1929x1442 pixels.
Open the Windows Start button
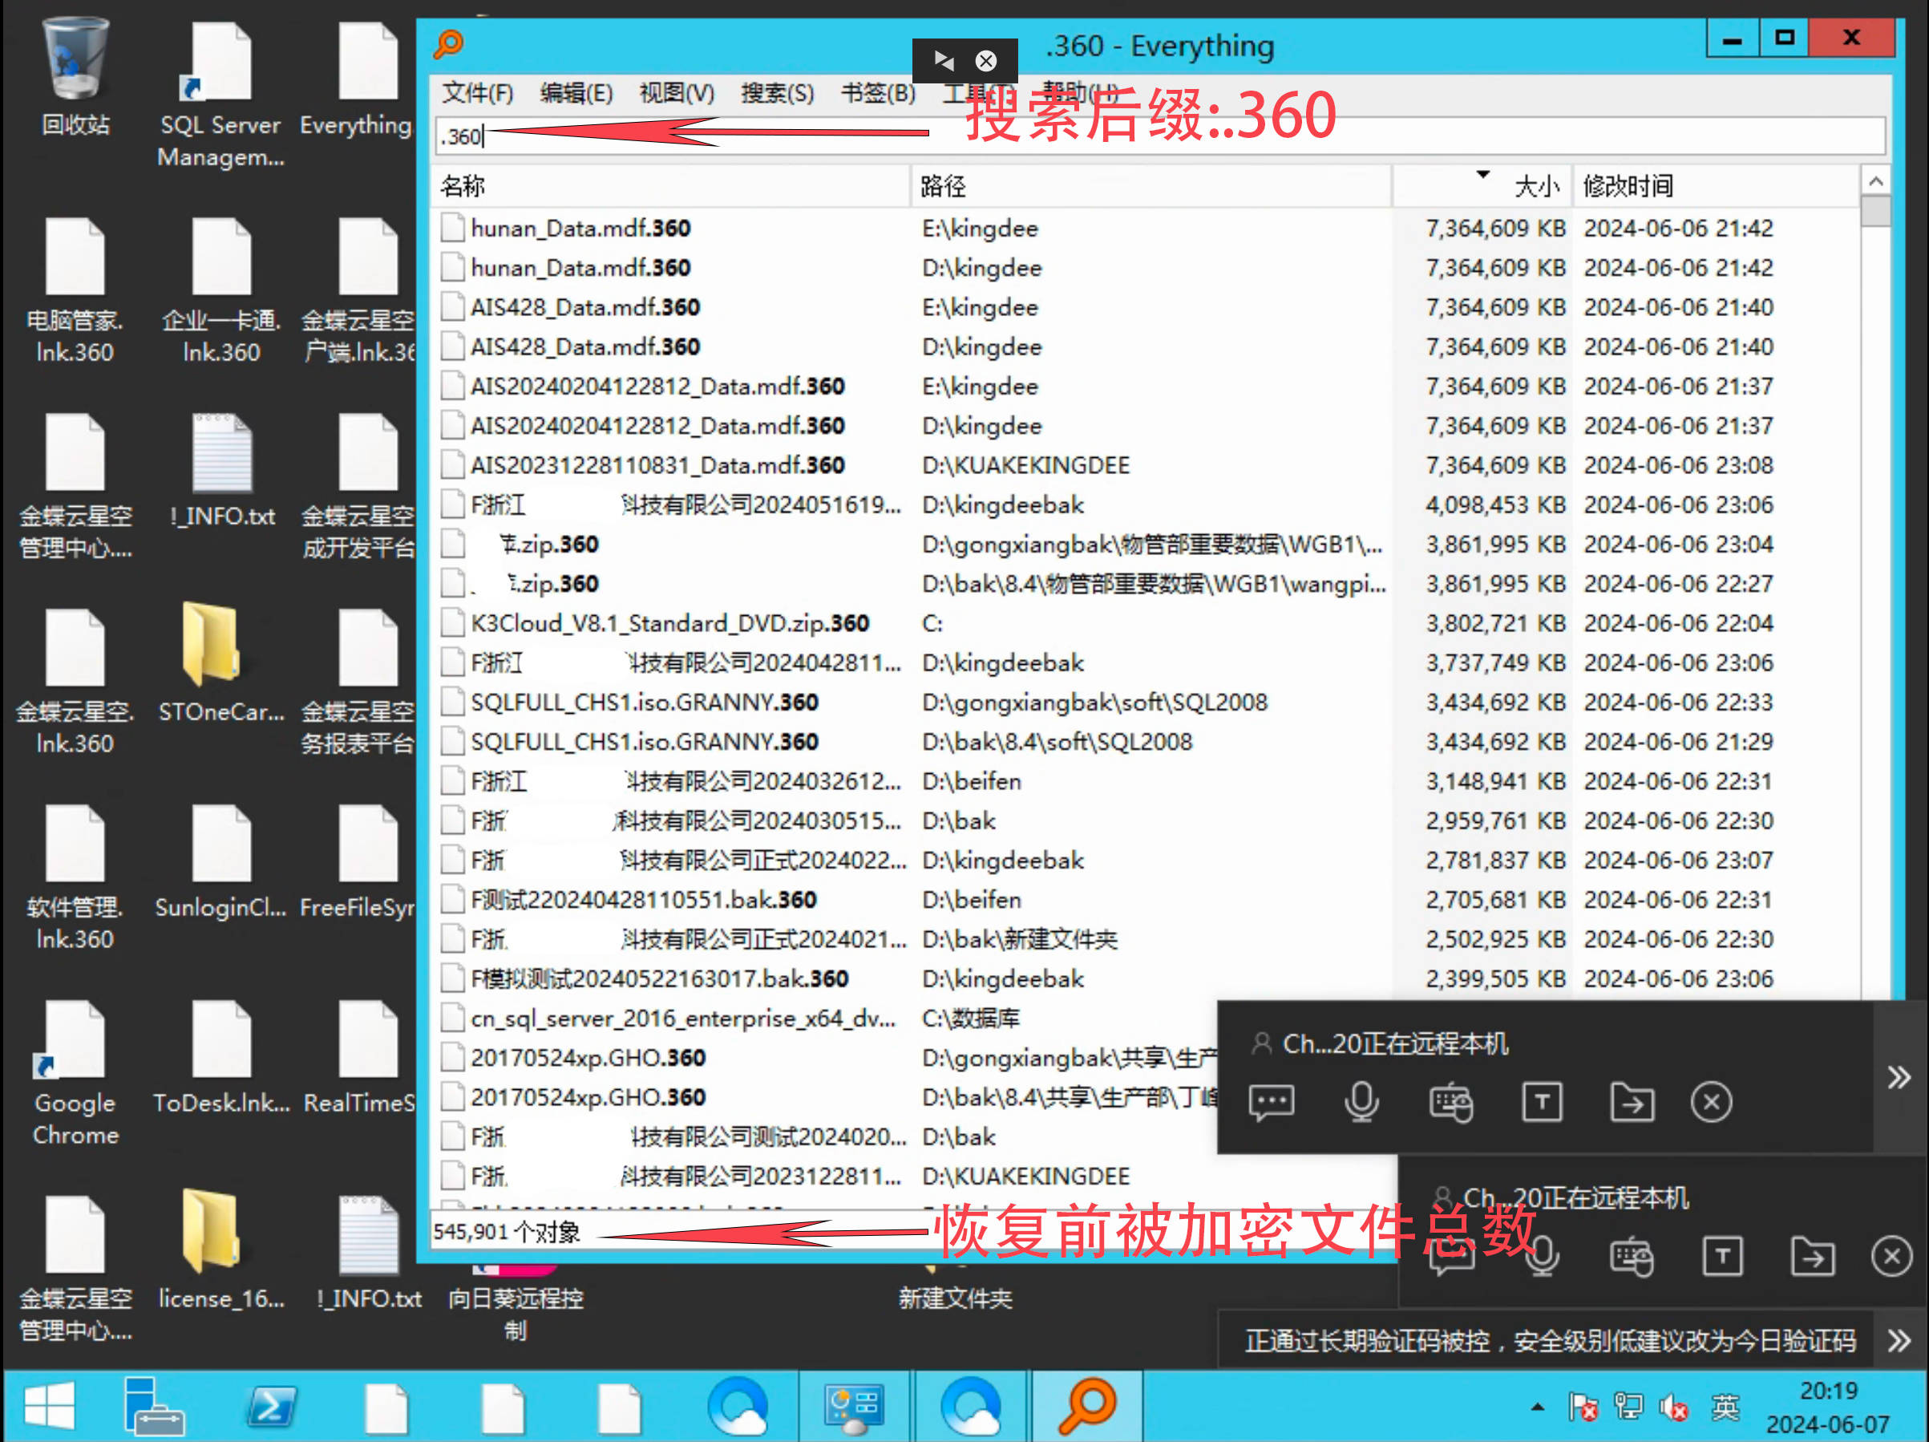pyautogui.click(x=49, y=1406)
